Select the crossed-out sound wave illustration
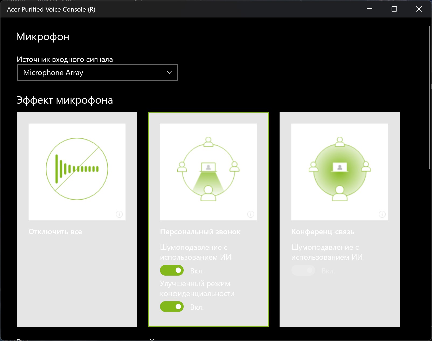 pyautogui.click(x=77, y=169)
